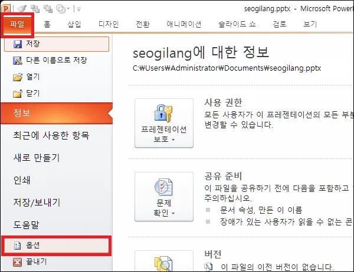This screenshot has width=354, height=272.
Task: Click the checklist document inspect icon
Action: (163, 187)
